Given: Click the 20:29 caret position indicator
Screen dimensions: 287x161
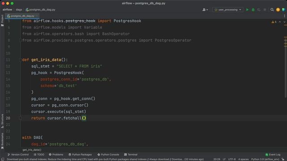Looking at the screenshot, I should [217, 159].
